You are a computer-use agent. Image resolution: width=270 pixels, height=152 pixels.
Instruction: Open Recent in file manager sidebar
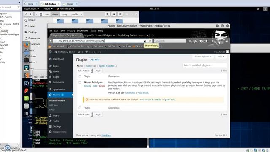tap(32, 20)
